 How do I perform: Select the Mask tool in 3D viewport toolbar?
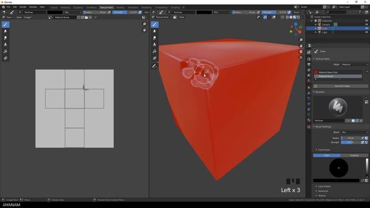(x=154, y=58)
